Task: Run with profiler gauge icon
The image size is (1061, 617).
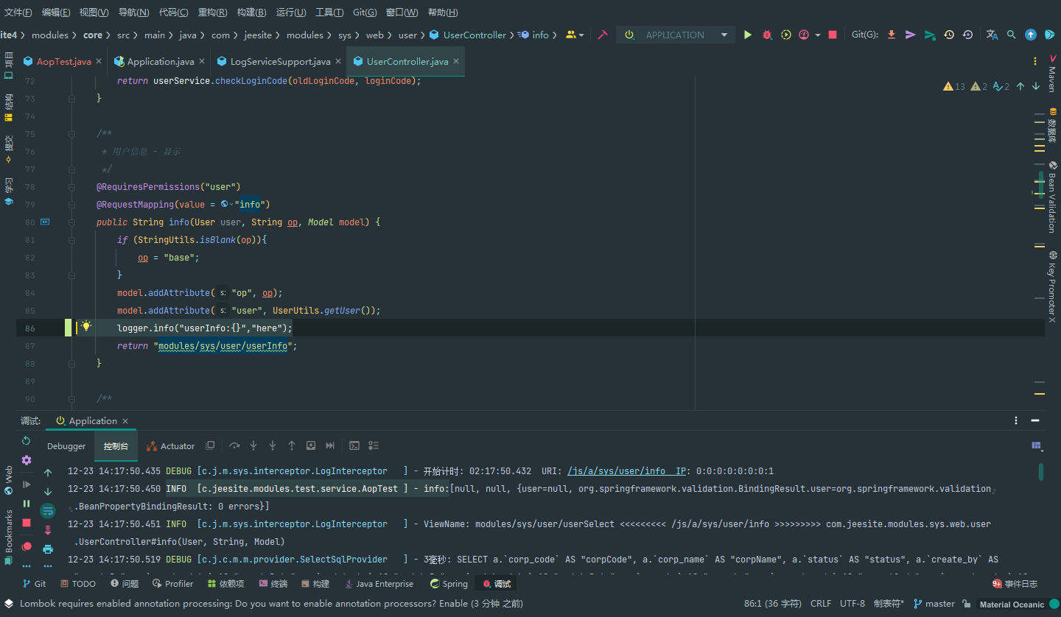Action: [804, 35]
